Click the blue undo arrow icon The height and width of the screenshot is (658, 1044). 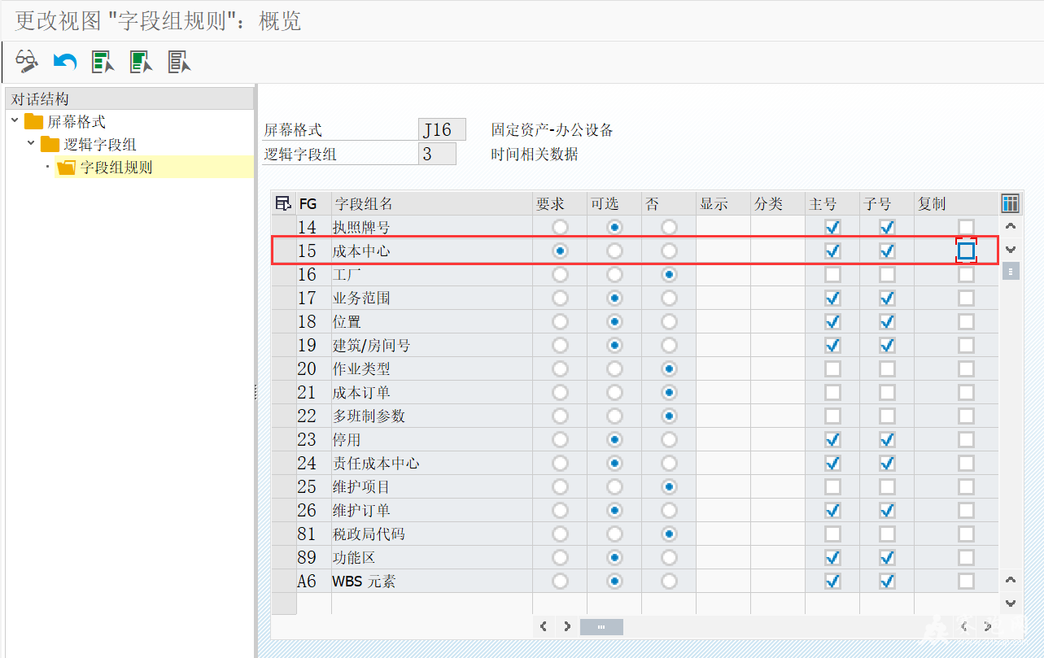[x=64, y=61]
